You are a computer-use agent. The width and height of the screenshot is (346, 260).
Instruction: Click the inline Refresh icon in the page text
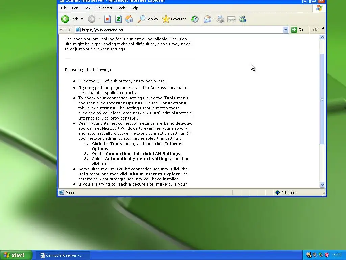click(x=99, y=81)
